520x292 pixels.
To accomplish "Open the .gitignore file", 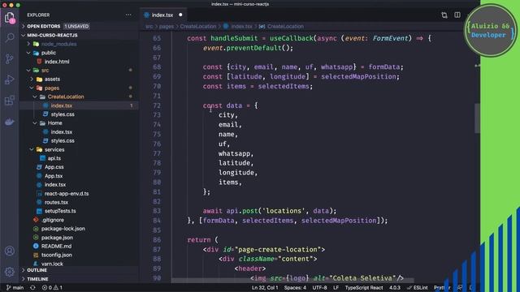I will pos(53,220).
